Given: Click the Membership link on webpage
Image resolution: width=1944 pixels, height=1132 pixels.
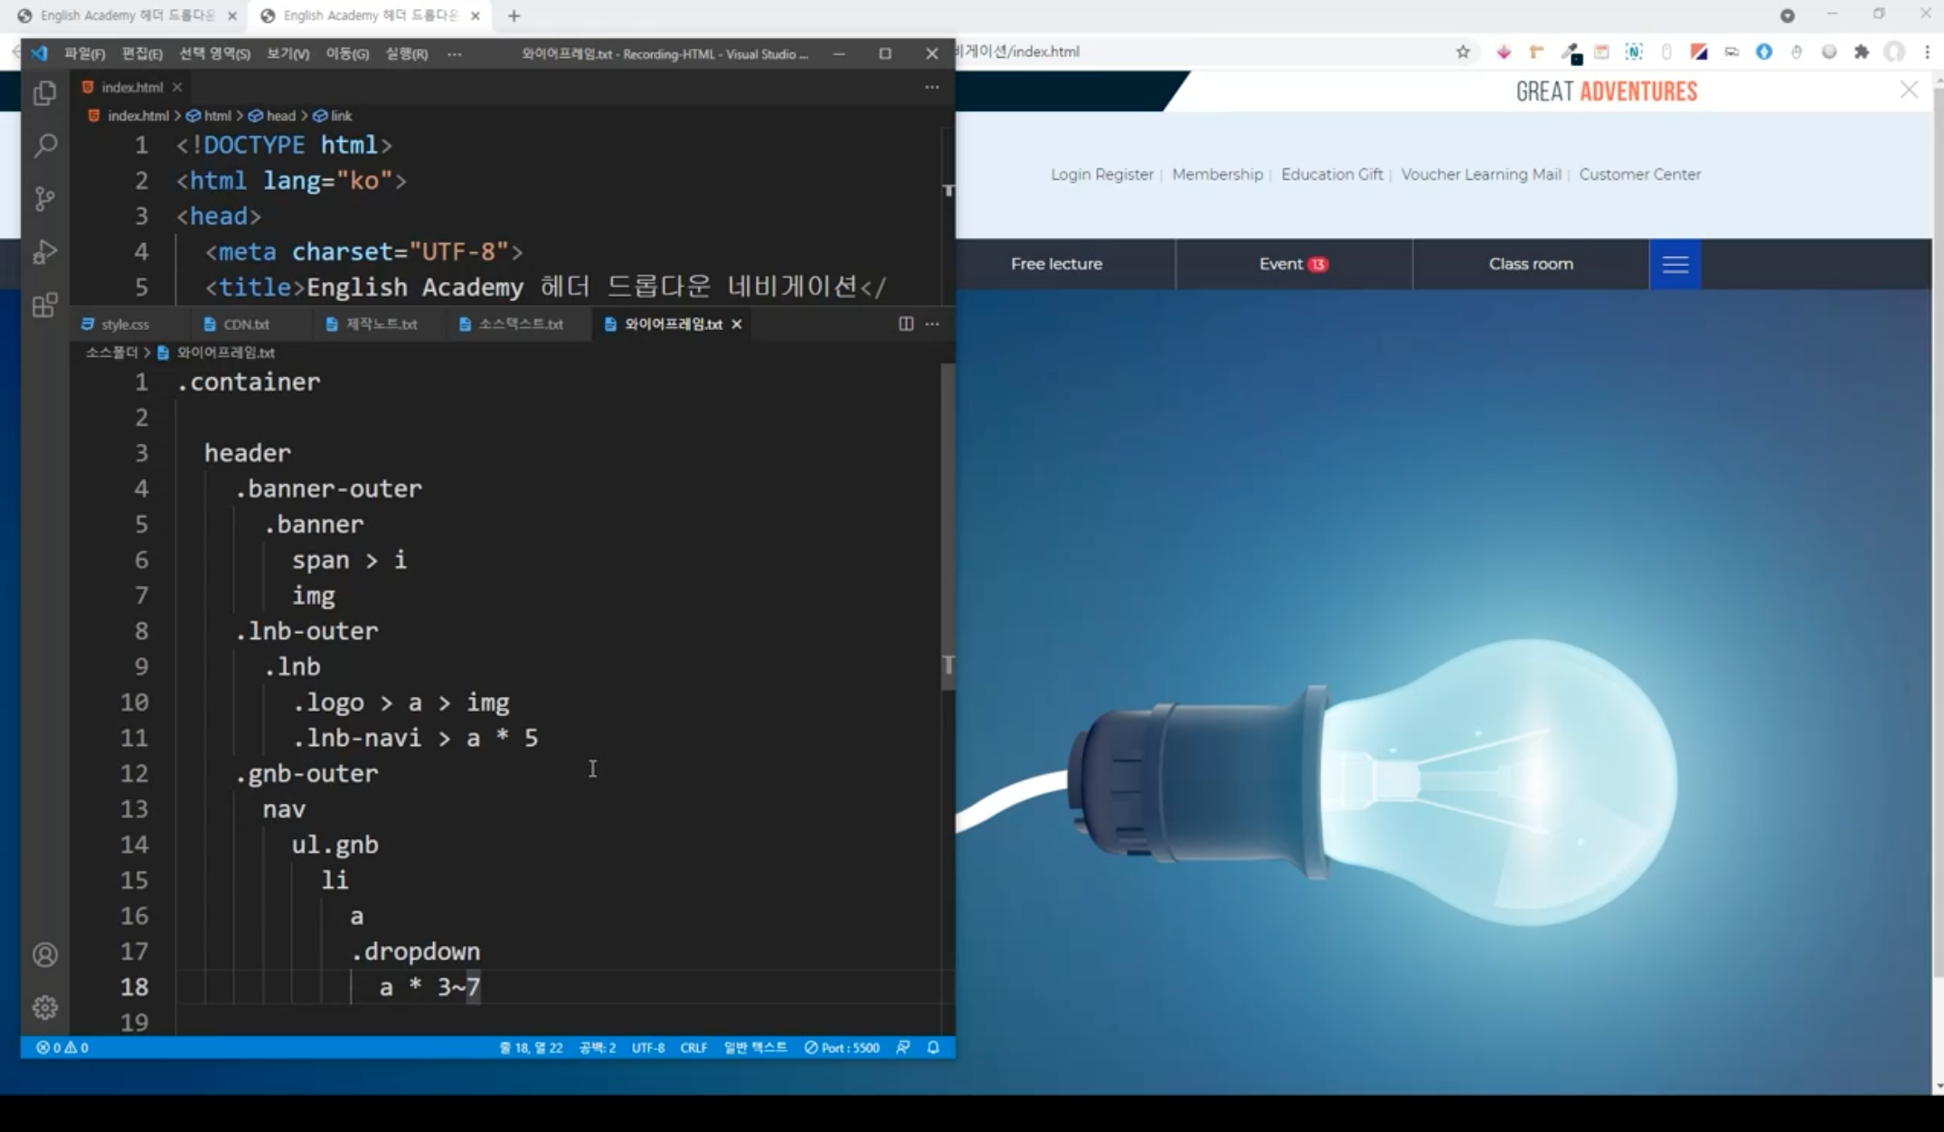Looking at the screenshot, I should coord(1217,175).
